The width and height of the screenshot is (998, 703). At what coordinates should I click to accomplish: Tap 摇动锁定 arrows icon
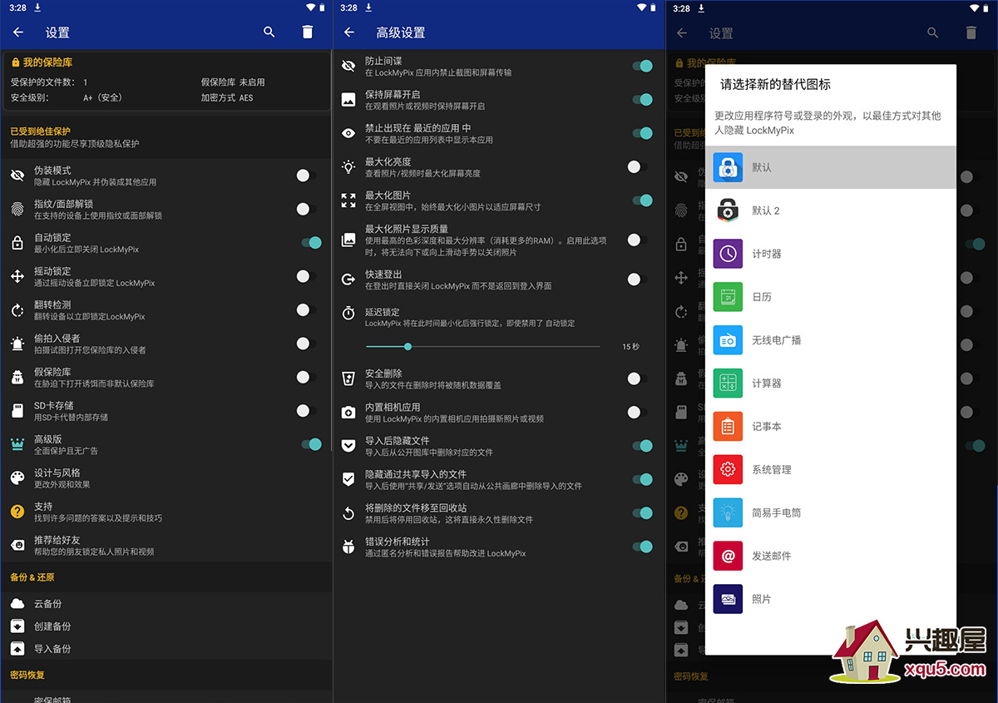click(17, 276)
